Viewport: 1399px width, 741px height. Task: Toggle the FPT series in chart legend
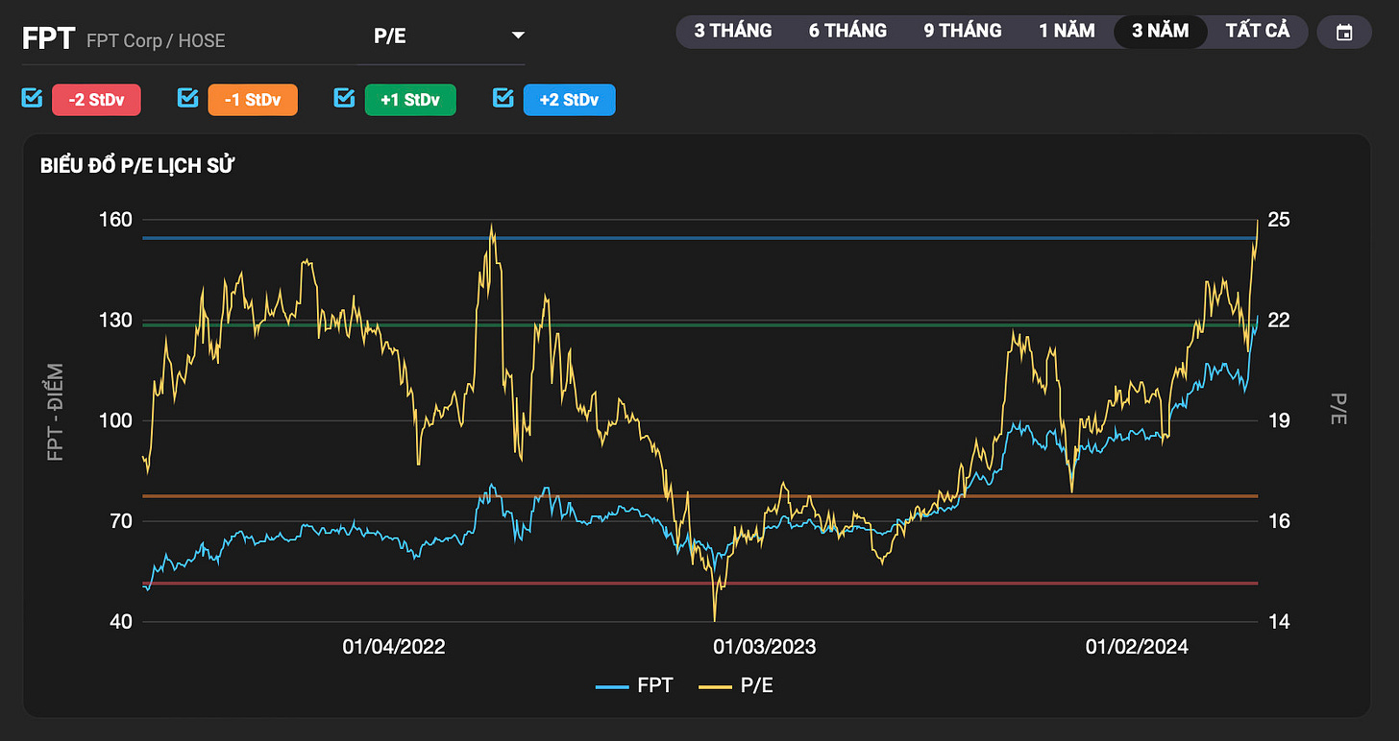click(x=634, y=686)
